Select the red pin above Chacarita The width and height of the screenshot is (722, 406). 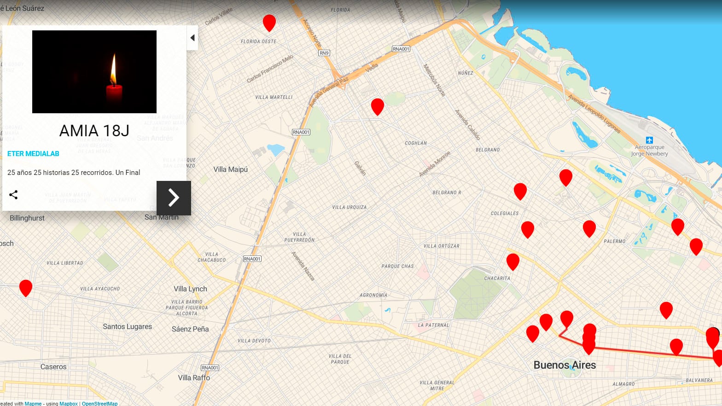click(513, 261)
